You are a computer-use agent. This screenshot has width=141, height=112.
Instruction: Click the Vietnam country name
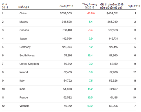coord(25,106)
